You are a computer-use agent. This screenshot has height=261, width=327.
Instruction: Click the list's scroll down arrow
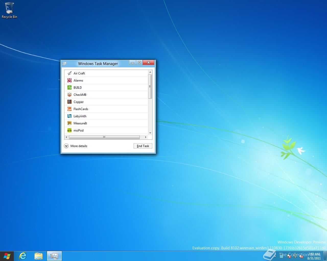coord(150,133)
